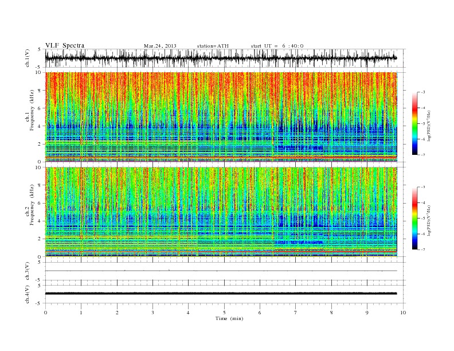Click the ch.3 flat gray voltage trace
The height and width of the screenshot is (351, 454).
tap(221, 271)
